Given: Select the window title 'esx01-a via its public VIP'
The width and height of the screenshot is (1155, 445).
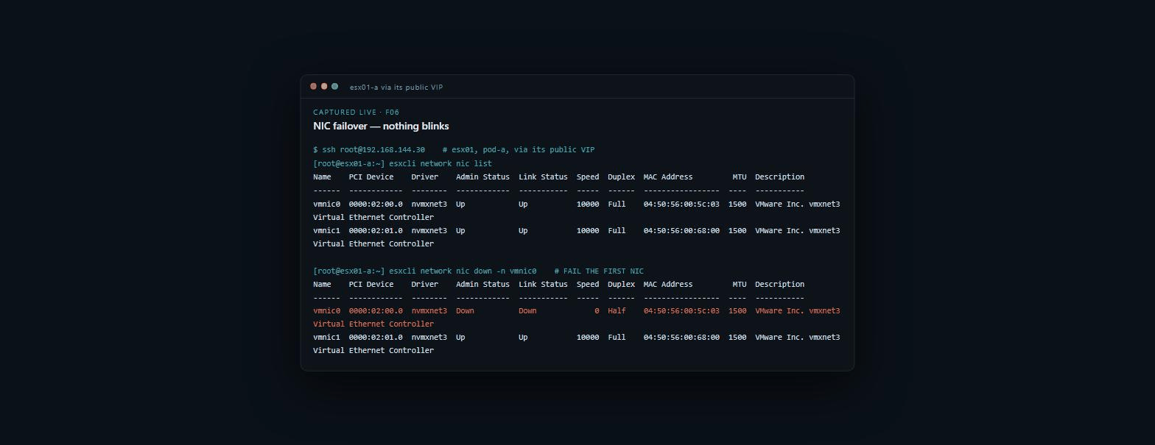Looking at the screenshot, I should tap(396, 88).
